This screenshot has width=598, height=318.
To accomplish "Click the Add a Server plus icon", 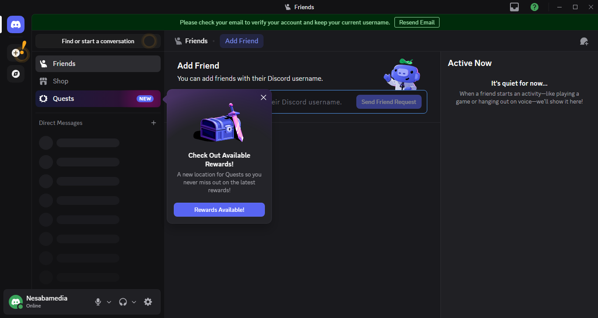I will pyautogui.click(x=16, y=53).
